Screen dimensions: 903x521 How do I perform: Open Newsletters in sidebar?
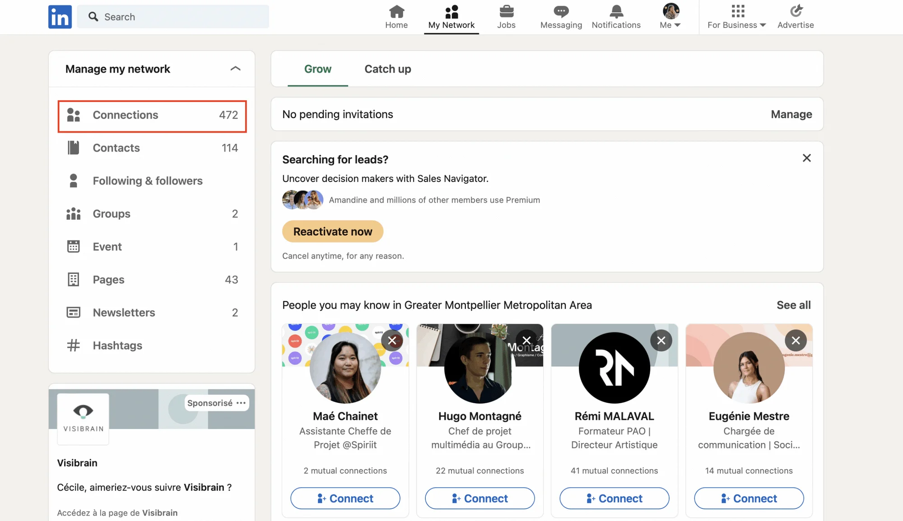(152, 313)
